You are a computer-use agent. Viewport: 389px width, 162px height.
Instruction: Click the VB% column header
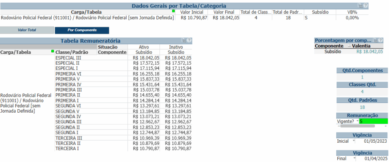tap(352, 12)
